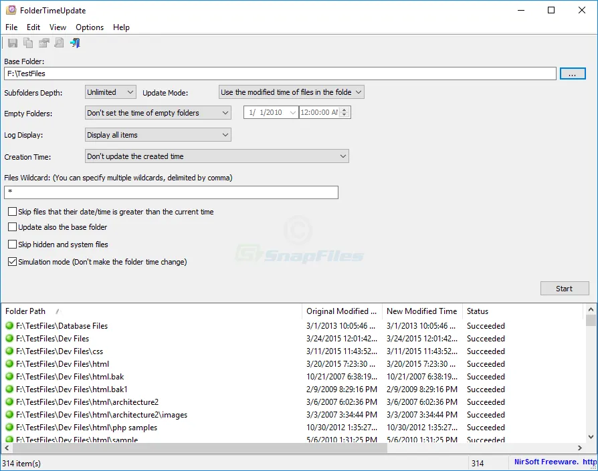Sort by New Modified Time column header
Screen dimensions: 598x471
click(x=422, y=311)
